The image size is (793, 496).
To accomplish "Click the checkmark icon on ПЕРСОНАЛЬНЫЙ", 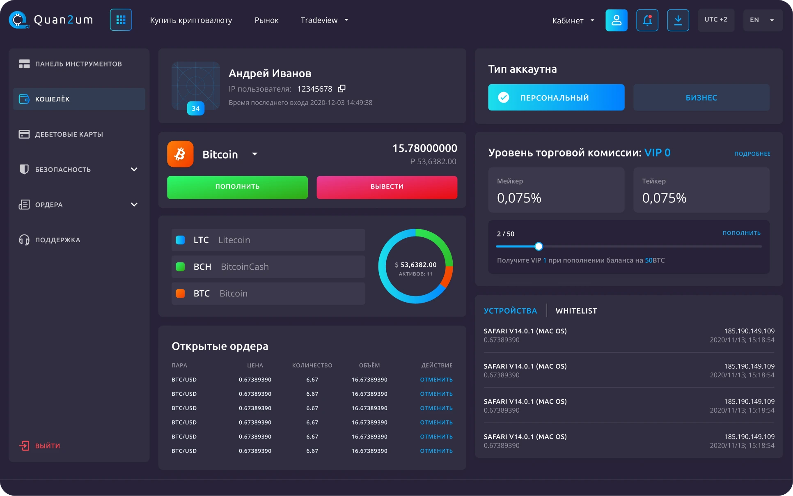I will pos(504,97).
